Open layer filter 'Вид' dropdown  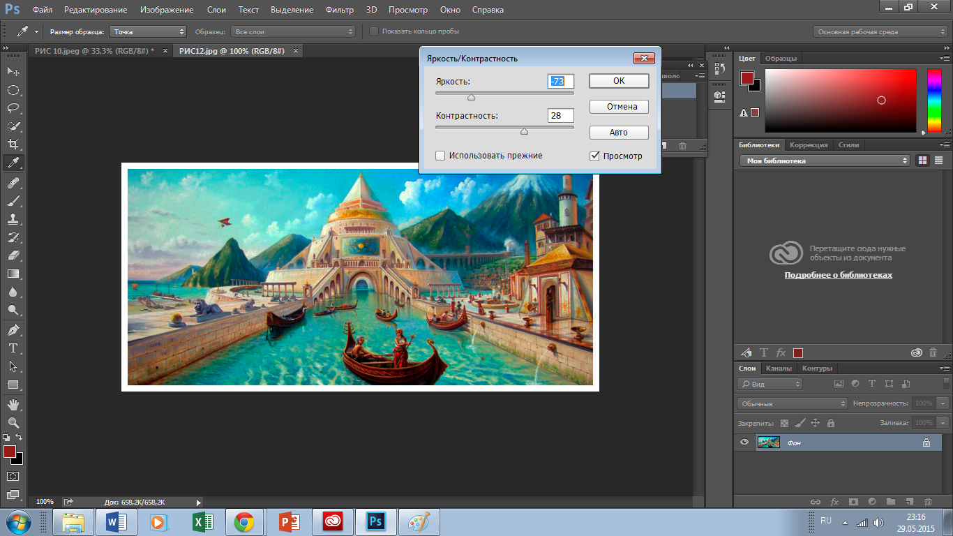click(x=770, y=384)
